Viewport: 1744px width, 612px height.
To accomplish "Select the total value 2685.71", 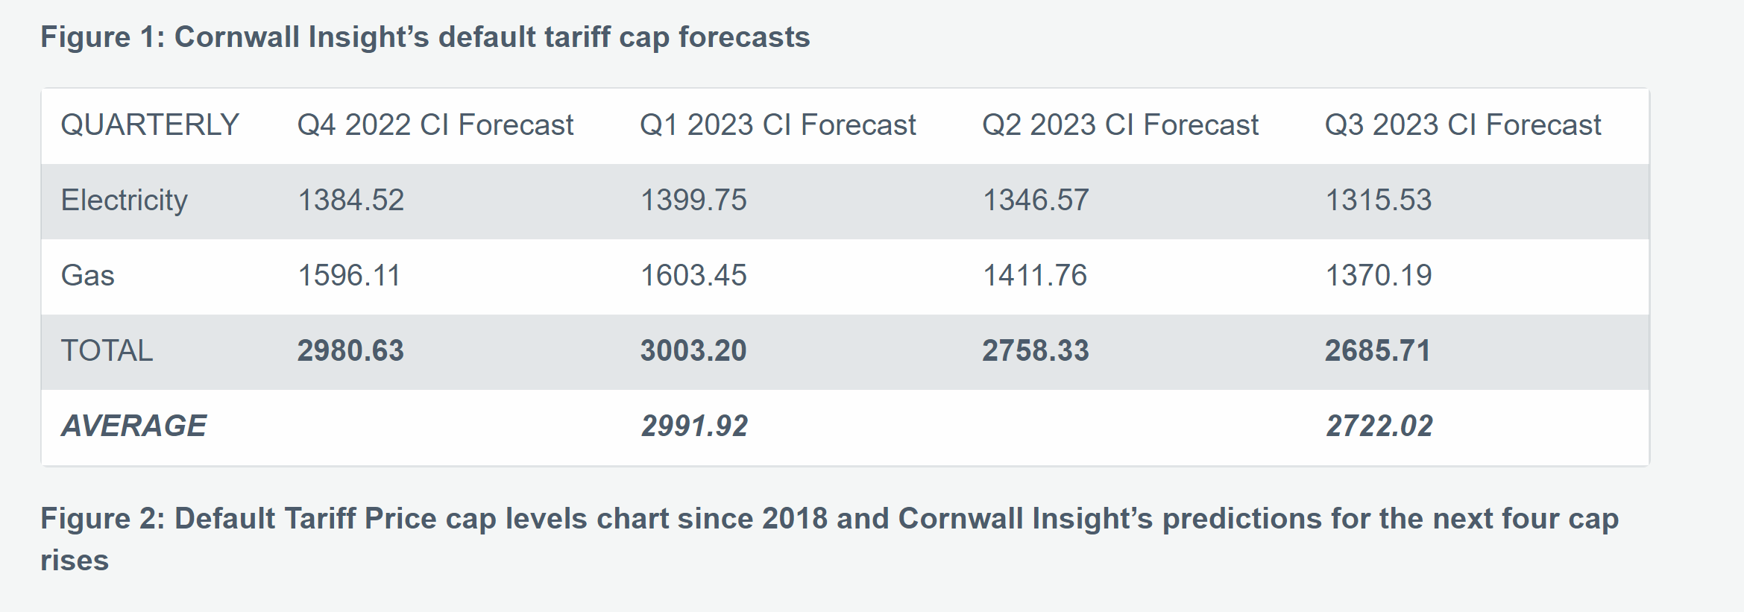I will click(x=1378, y=351).
